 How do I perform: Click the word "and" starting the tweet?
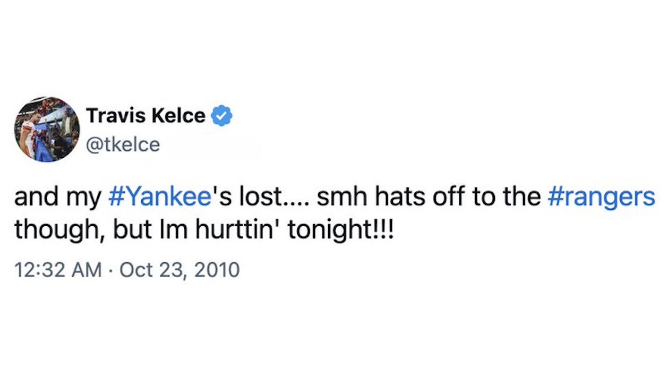32,198
